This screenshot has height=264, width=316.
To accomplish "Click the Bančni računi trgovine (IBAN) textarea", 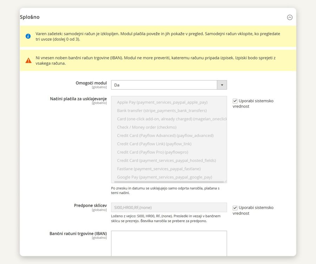I will 169,243.
